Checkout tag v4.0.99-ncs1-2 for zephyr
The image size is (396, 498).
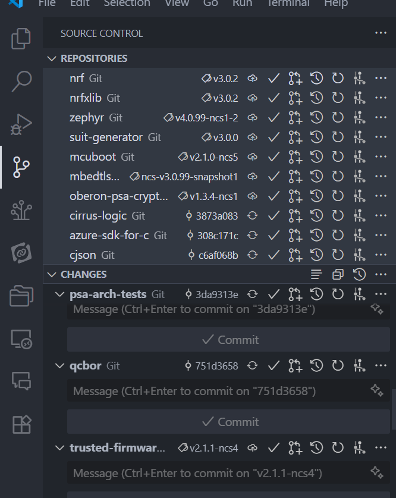201,118
